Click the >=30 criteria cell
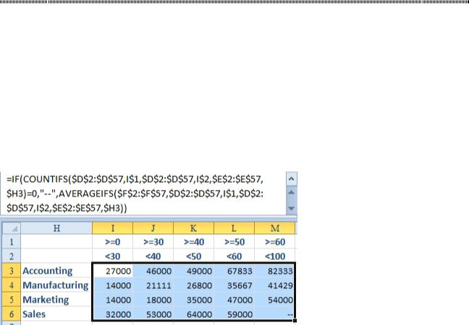 153,242
